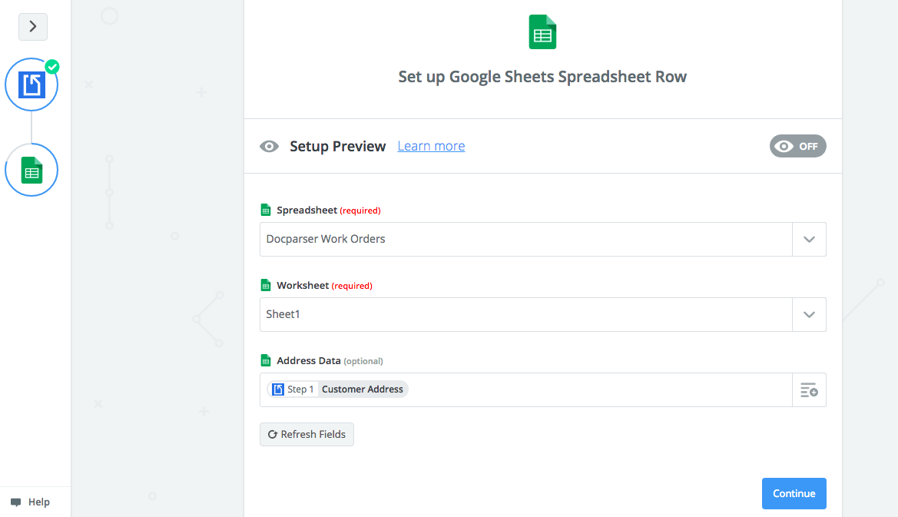Screen dimensions: 898x517
Task: Select the Step 1 Customer Address pill
Action: 337,389
